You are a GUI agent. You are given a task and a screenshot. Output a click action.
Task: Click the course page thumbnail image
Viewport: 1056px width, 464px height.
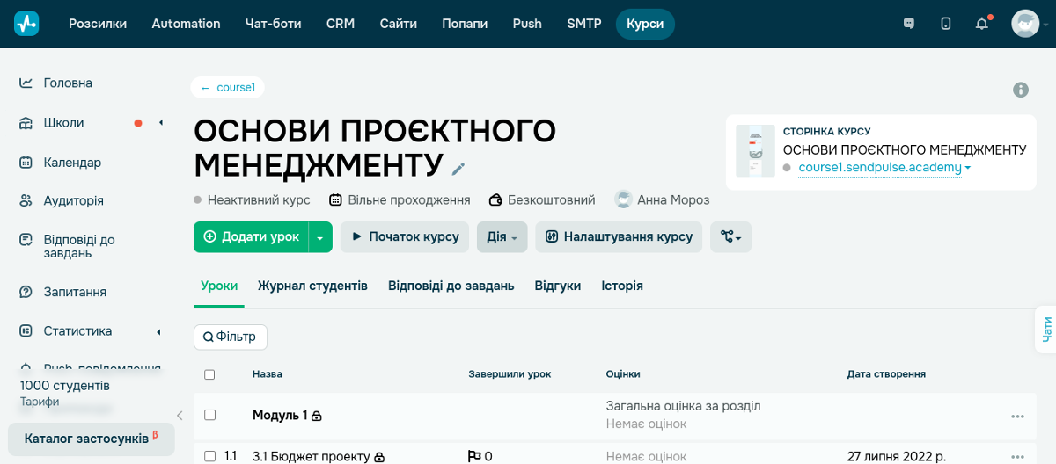point(755,150)
